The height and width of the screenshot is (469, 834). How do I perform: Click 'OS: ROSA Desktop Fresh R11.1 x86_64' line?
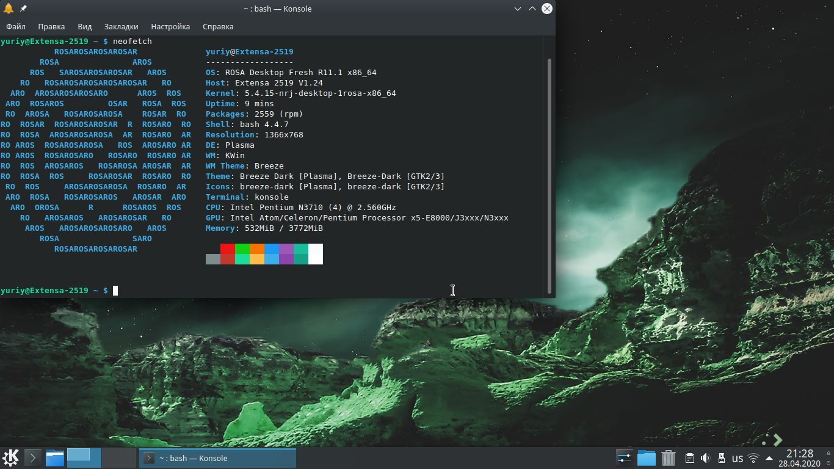291,73
